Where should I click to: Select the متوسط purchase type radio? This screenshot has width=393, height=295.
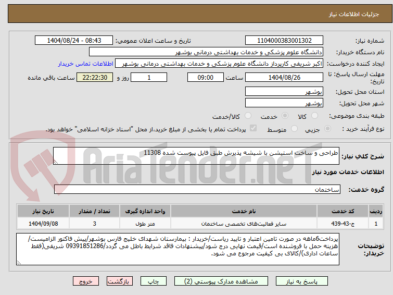[x=294, y=129]
